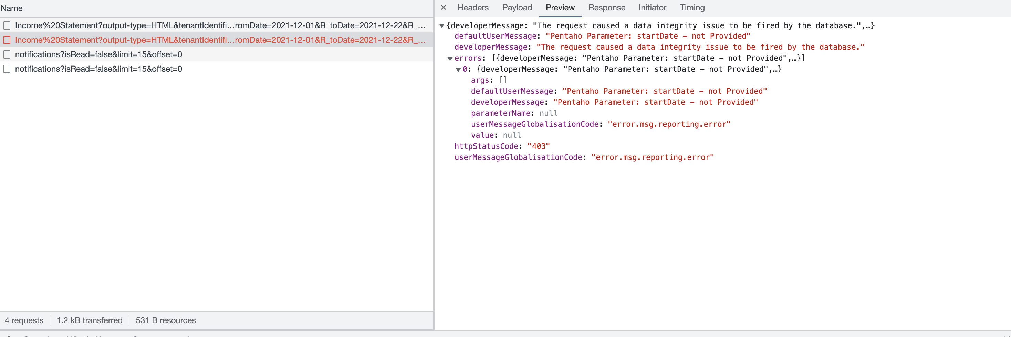
Task: Open the Timing tab
Action: [692, 8]
